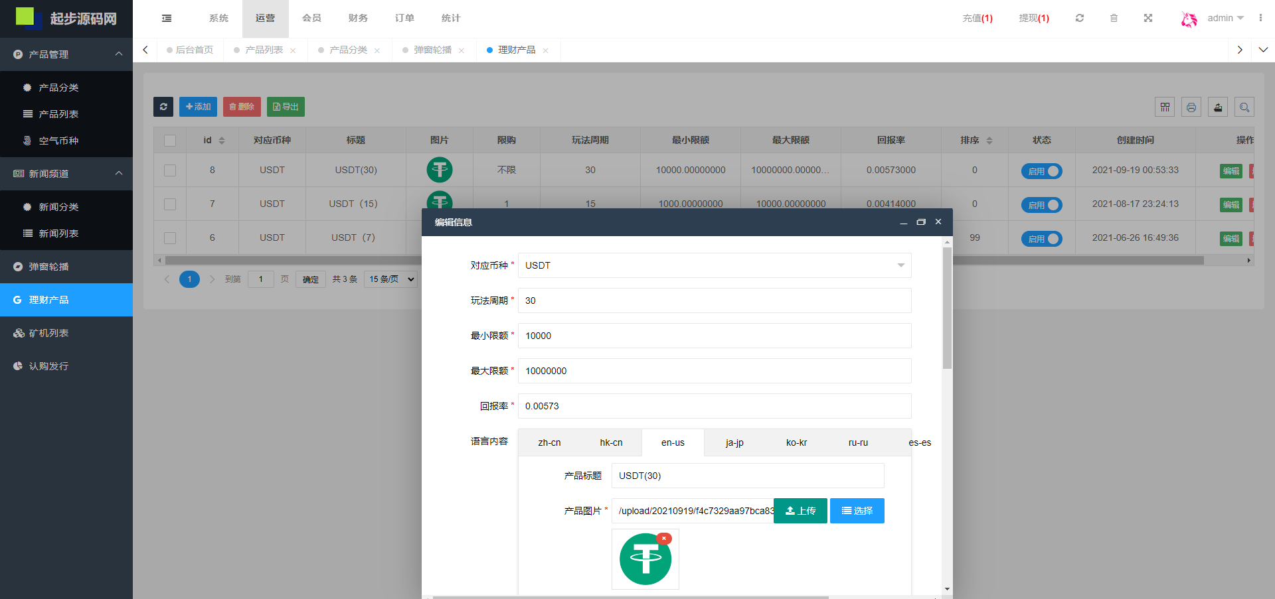Click the print icon above the table
Viewport: 1275px width, 599px height.
1191,107
